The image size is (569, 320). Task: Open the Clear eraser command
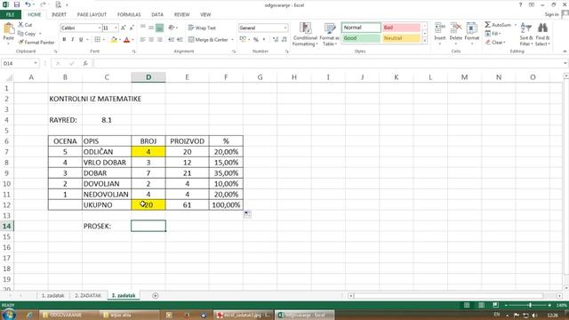[x=495, y=43]
